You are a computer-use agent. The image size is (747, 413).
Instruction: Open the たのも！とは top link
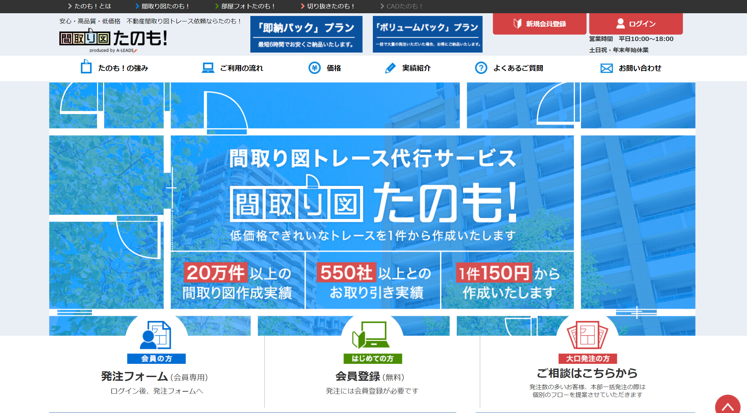tap(90, 6)
